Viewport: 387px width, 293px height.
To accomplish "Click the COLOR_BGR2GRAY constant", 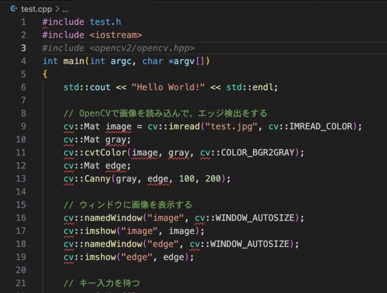I will pos(264,152).
